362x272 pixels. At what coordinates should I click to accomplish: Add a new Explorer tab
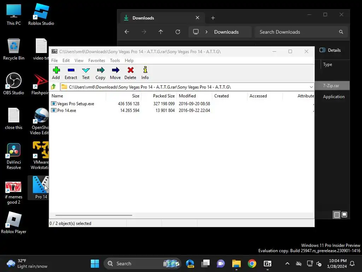213,18
